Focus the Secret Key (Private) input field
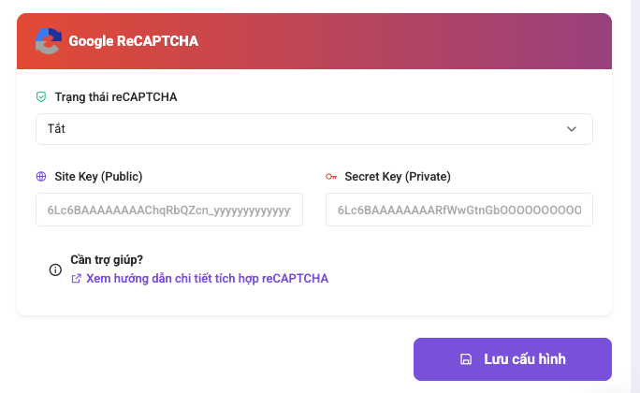Image resolution: width=640 pixels, height=393 pixels. tap(459, 210)
